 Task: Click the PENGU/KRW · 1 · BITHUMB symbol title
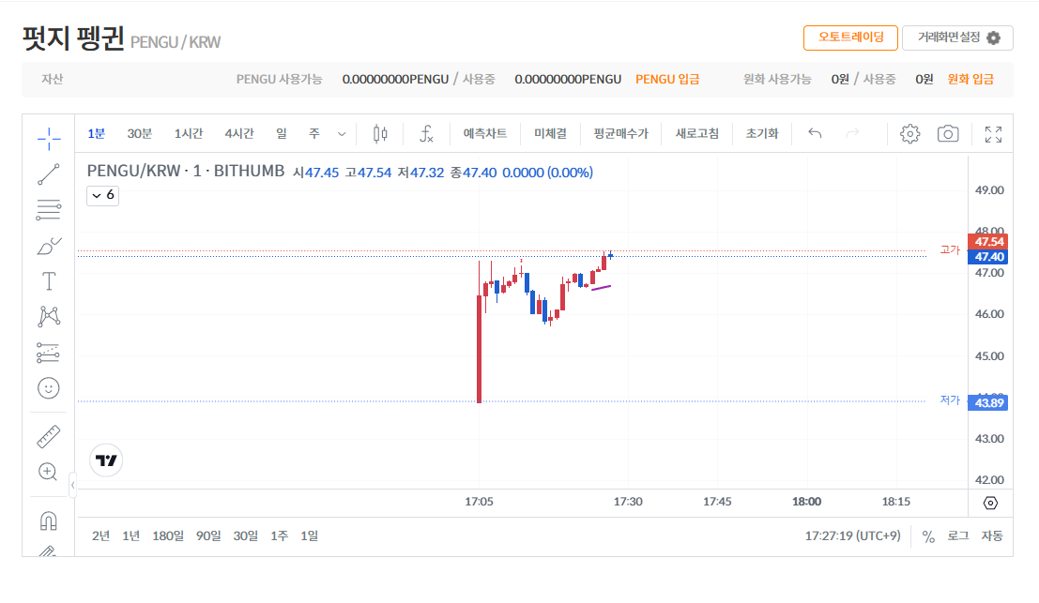tap(186, 172)
